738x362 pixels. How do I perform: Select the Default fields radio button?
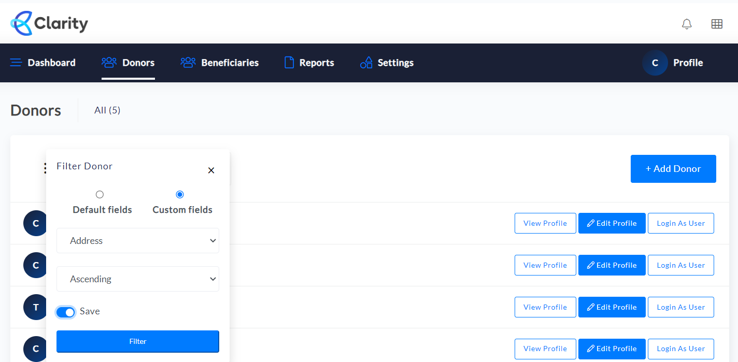(100, 195)
